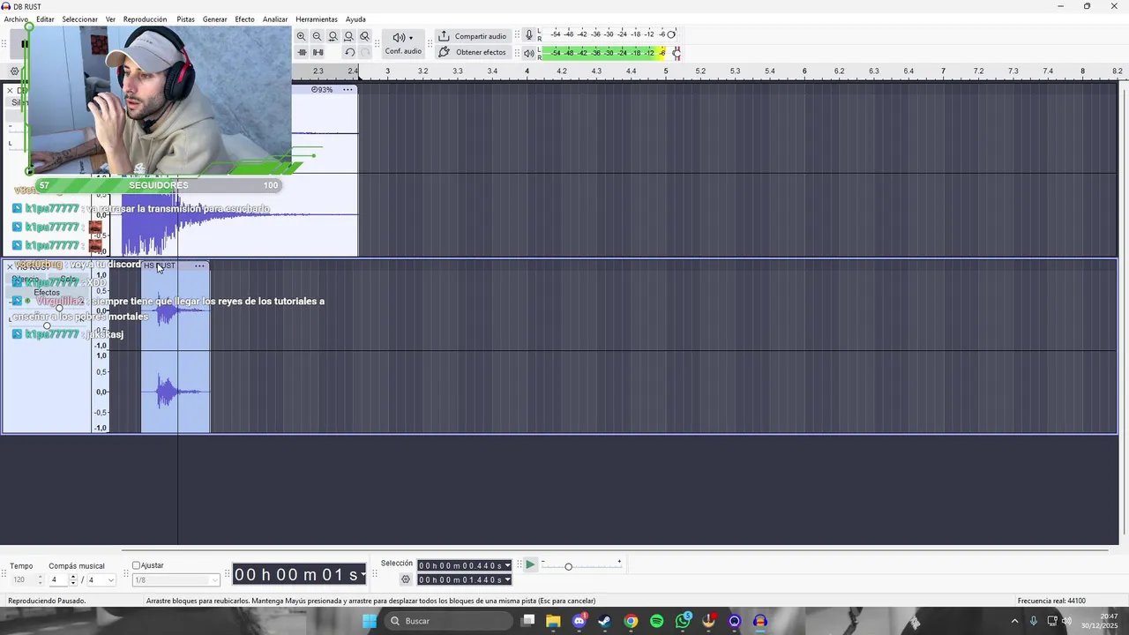This screenshot has height=635, width=1129.
Task: Open the Seleccionar menu
Action: pos(79,19)
